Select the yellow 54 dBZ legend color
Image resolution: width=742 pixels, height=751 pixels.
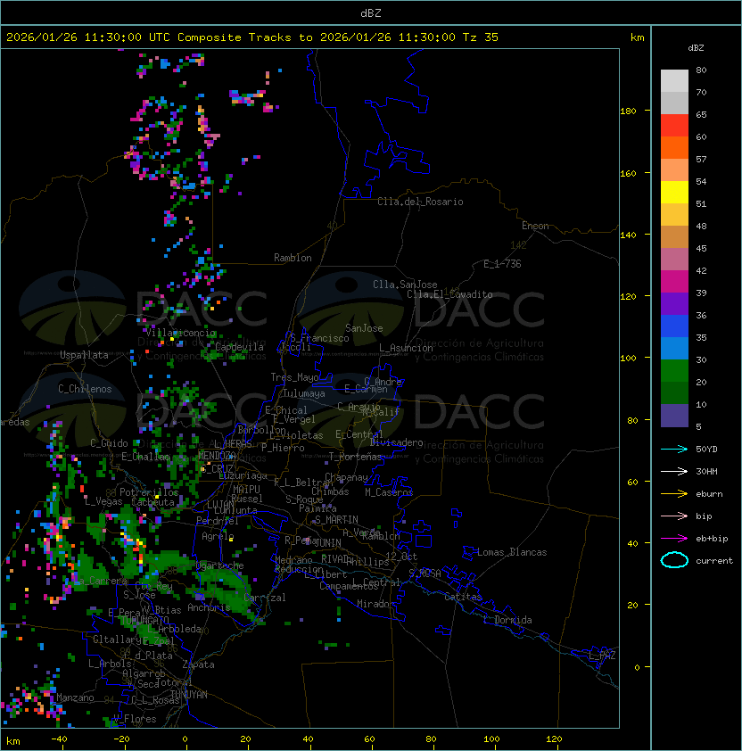click(x=674, y=192)
